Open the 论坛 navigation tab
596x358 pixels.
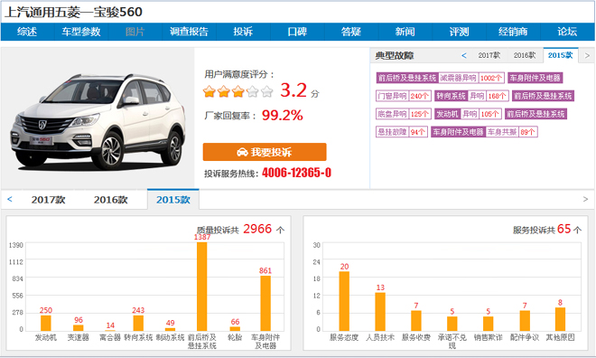coord(567,32)
